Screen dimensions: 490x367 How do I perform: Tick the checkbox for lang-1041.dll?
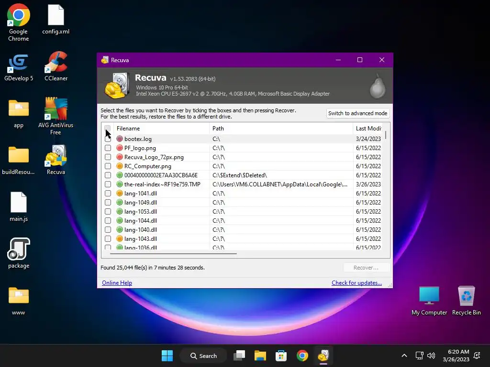coord(108,193)
